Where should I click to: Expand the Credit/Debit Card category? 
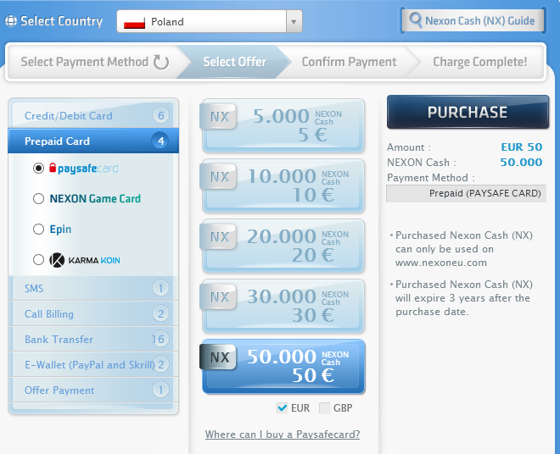[x=93, y=115]
